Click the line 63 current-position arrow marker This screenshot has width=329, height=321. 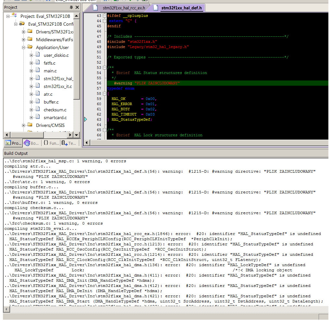click(86, 119)
